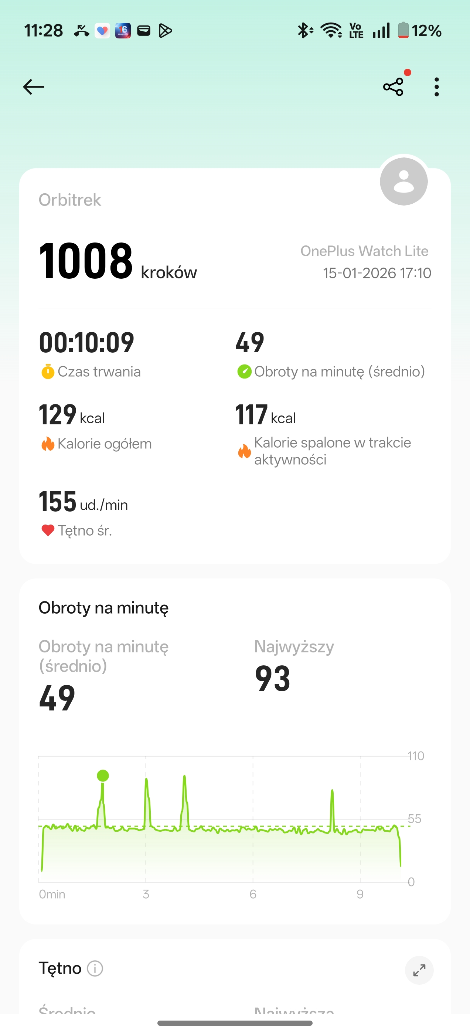Tap the green peak marker dot
Screen dimensions: 470x1035
pyautogui.click(x=103, y=776)
